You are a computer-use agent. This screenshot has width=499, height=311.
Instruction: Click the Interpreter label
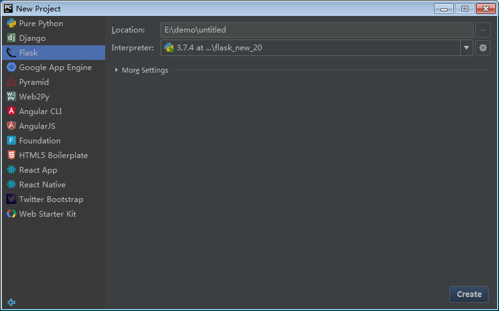click(133, 48)
